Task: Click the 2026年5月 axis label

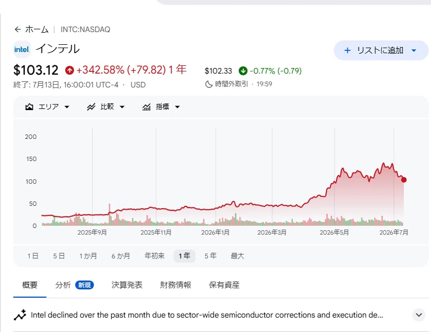Action: pos(334,232)
